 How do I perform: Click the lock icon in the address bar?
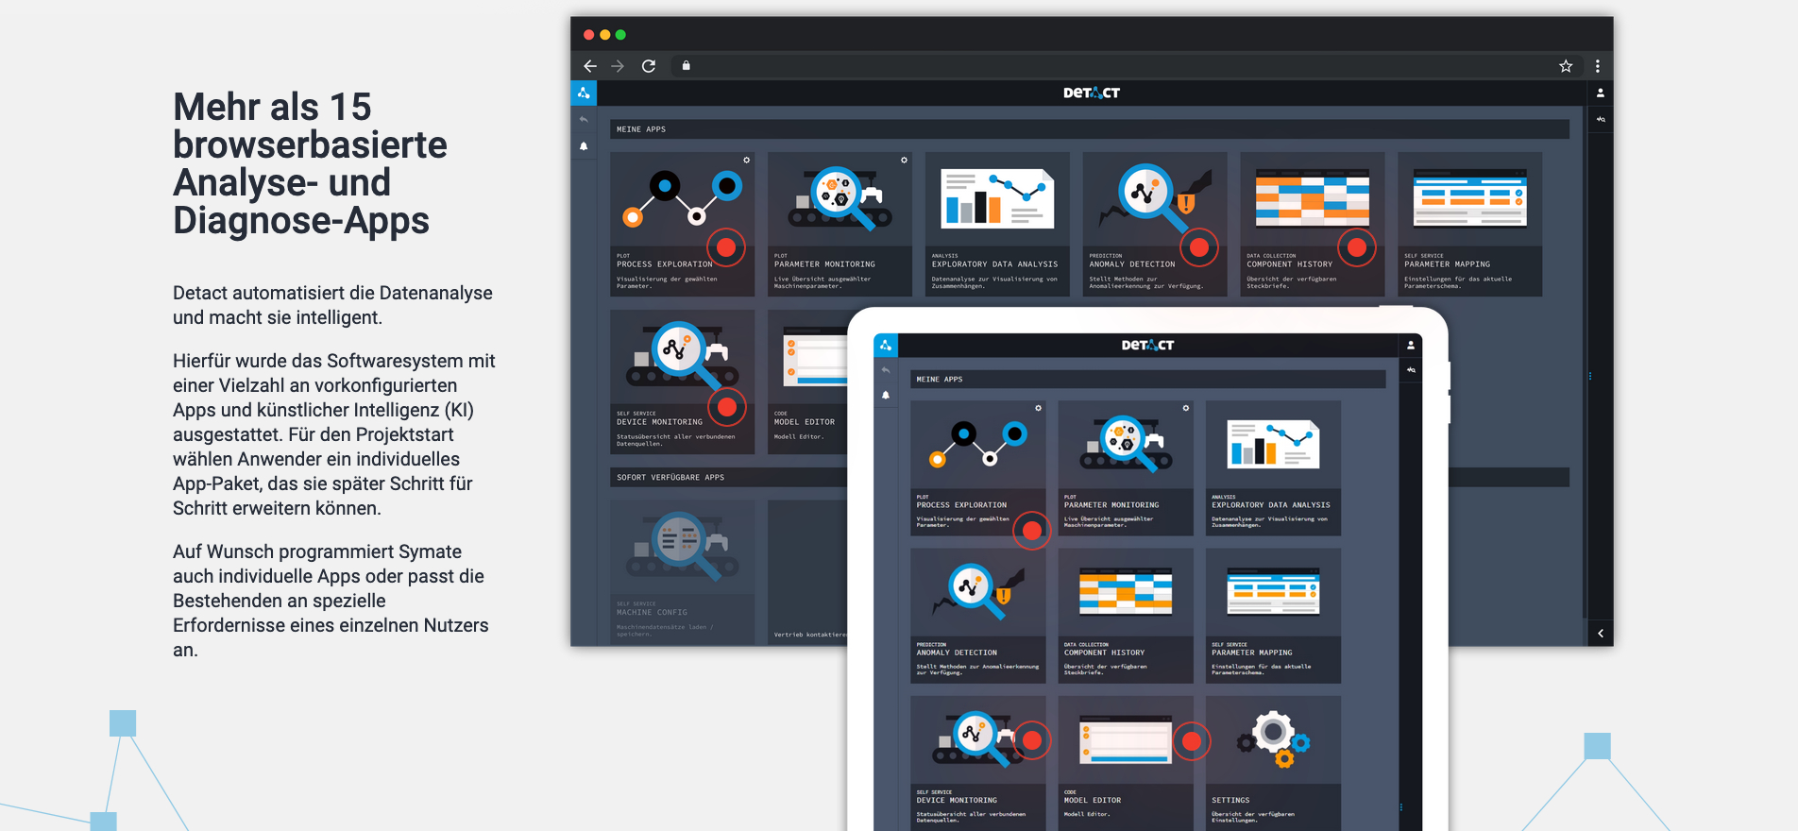tap(687, 66)
